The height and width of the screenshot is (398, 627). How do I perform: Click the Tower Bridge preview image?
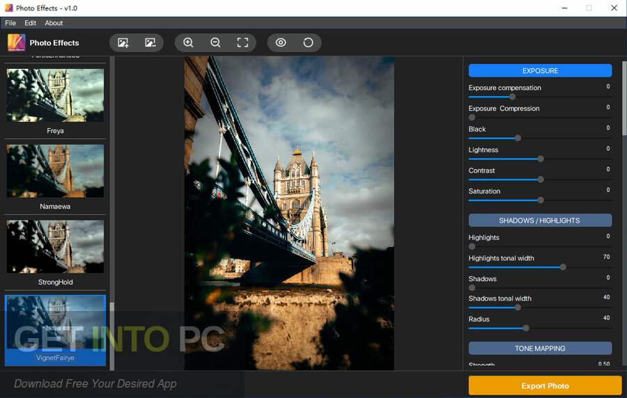point(289,213)
